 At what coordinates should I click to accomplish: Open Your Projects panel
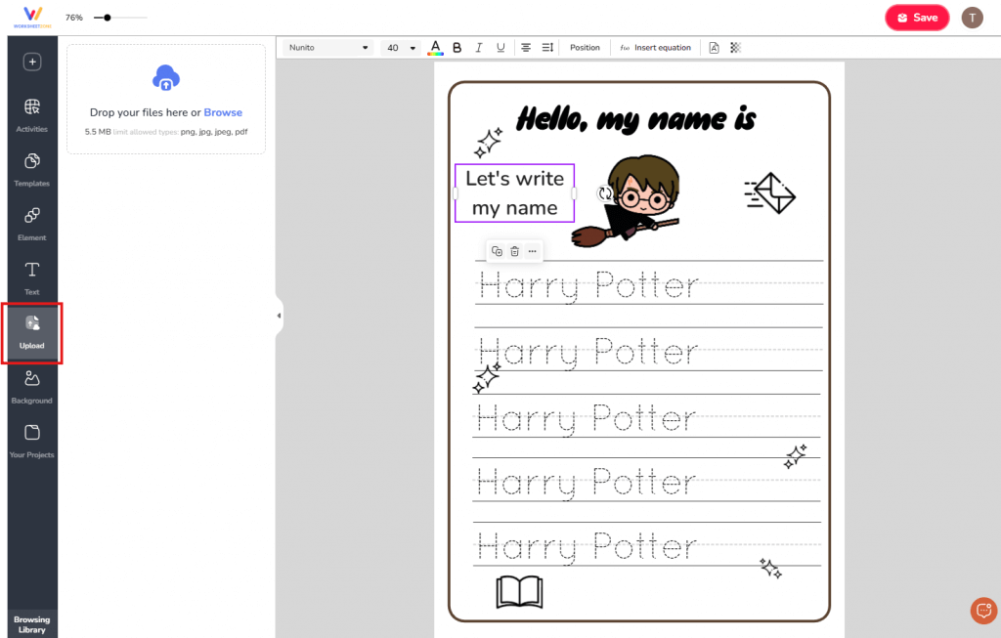click(31, 439)
